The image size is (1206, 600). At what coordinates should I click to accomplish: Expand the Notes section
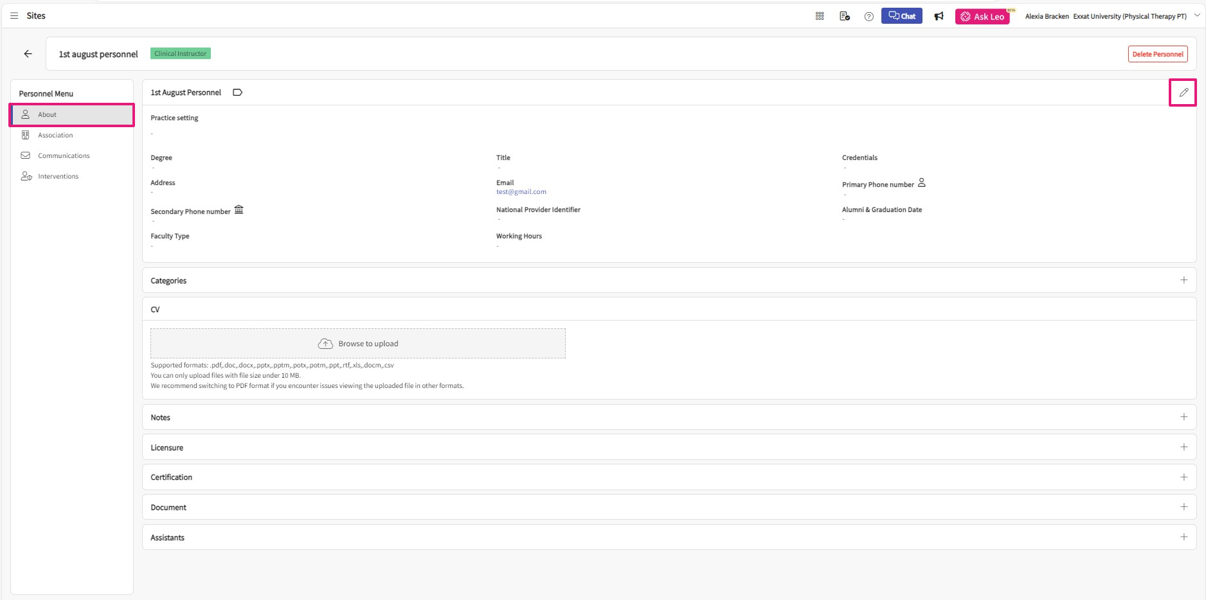[x=1183, y=417]
